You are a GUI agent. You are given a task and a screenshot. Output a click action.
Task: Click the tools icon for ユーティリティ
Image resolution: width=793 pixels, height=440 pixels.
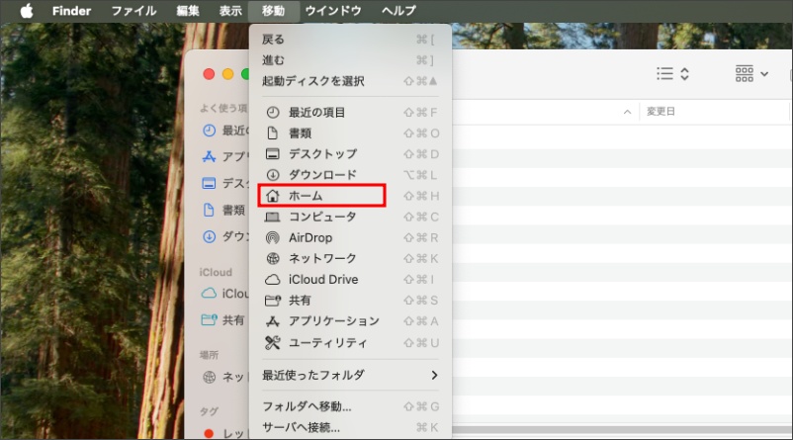tap(273, 342)
